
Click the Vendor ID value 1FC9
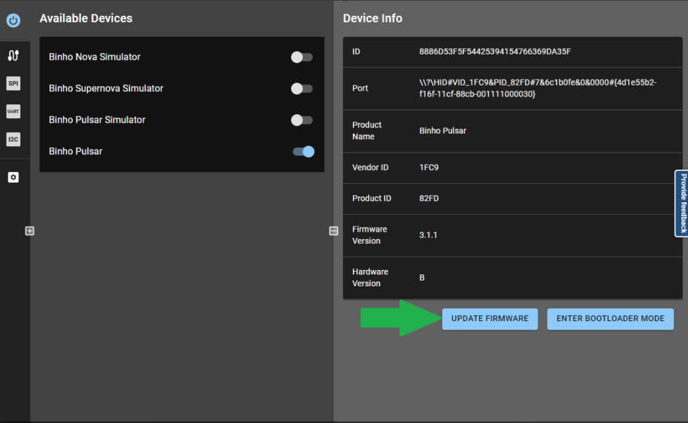[428, 167]
